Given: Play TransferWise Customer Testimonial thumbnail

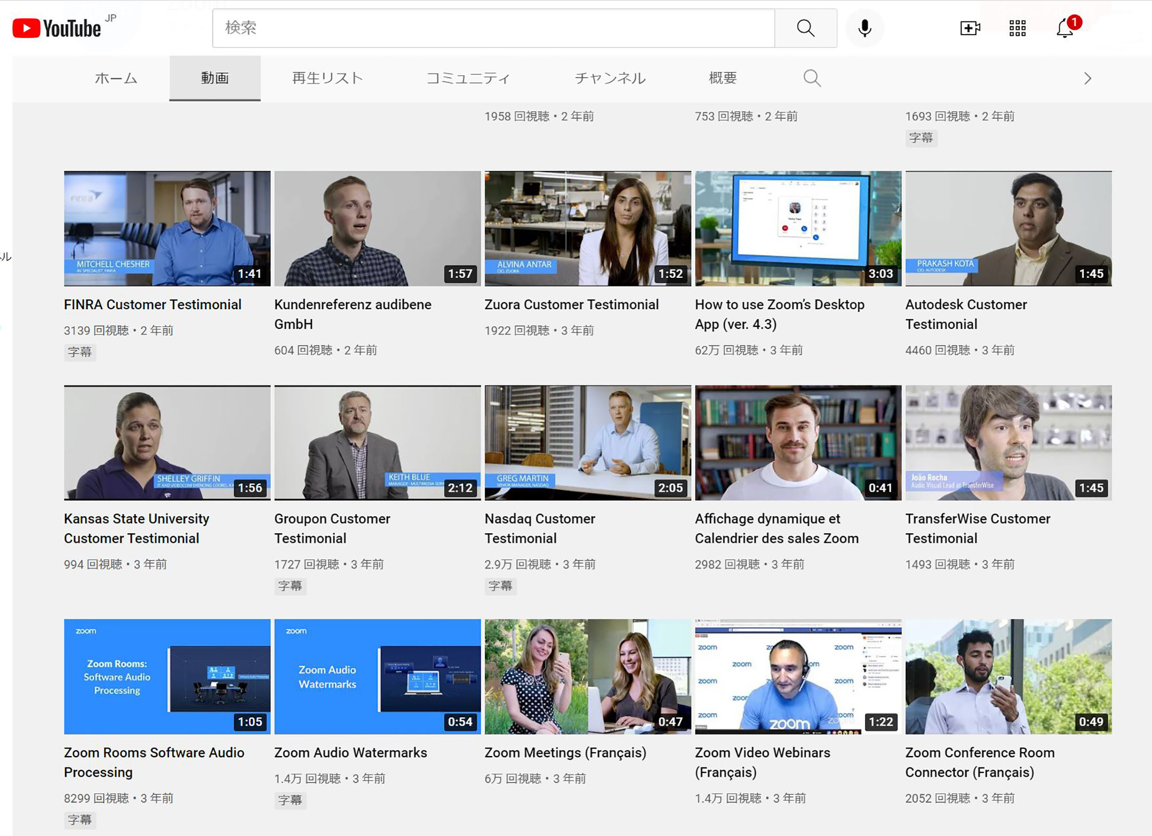Looking at the screenshot, I should [x=1009, y=443].
